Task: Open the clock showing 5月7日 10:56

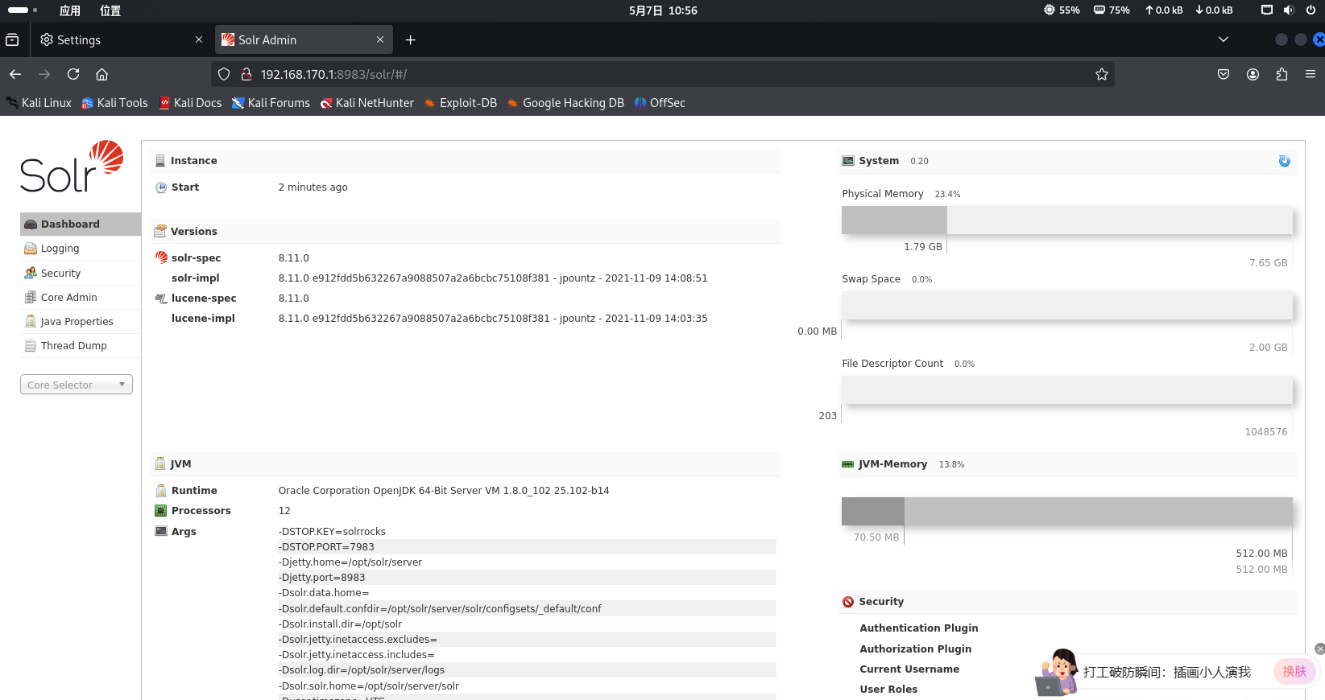Action: tap(663, 10)
